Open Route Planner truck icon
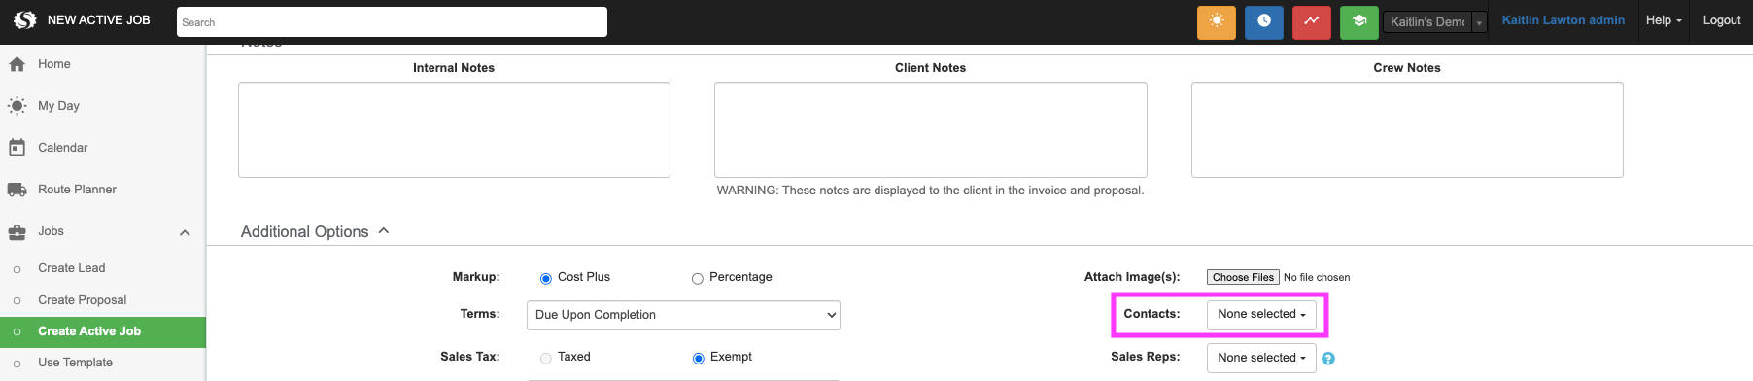Image resolution: width=1753 pixels, height=381 pixels. [x=17, y=190]
